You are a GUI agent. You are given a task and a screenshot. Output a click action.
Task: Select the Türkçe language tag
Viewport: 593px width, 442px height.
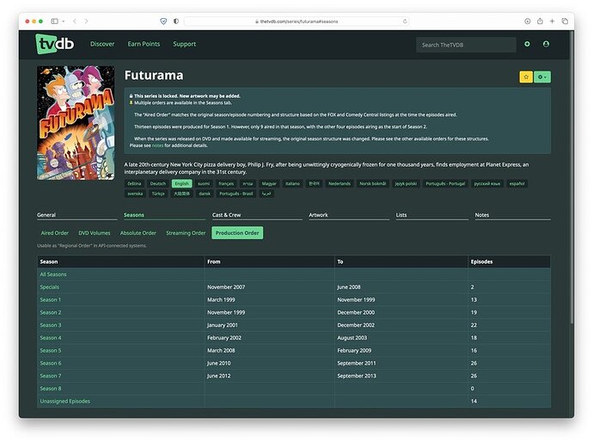tap(158, 193)
